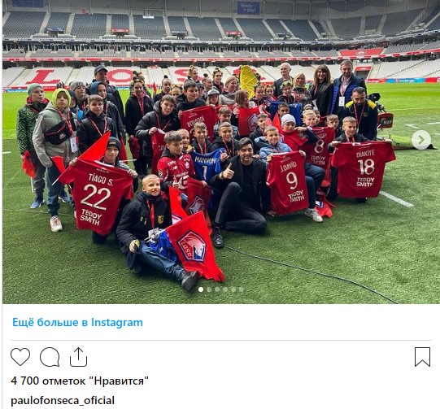Go to the next photo with the arrow
The image size is (440, 409).
click(x=421, y=140)
